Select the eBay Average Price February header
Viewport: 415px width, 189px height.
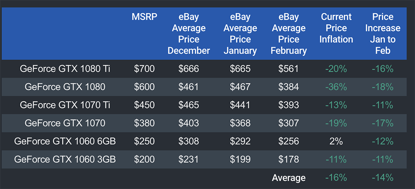(x=288, y=34)
